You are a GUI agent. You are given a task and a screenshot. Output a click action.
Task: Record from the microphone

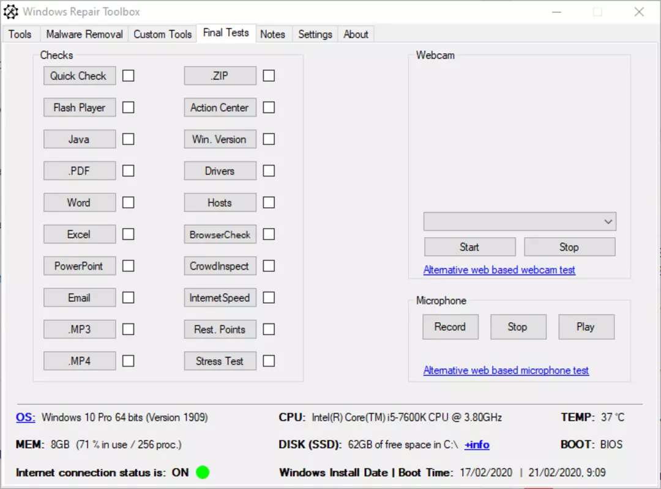(x=450, y=327)
